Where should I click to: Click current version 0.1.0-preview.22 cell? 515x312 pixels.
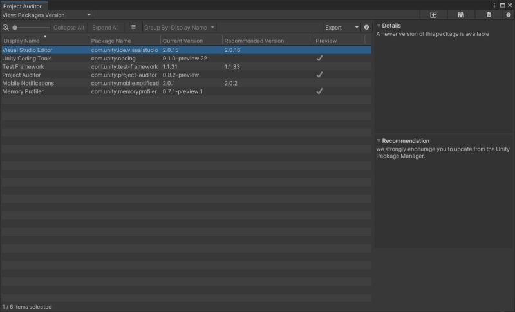pyautogui.click(x=185, y=59)
